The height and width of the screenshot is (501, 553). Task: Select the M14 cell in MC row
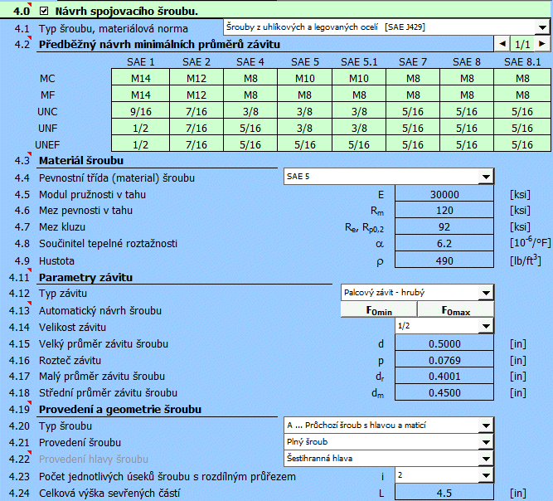click(x=140, y=79)
